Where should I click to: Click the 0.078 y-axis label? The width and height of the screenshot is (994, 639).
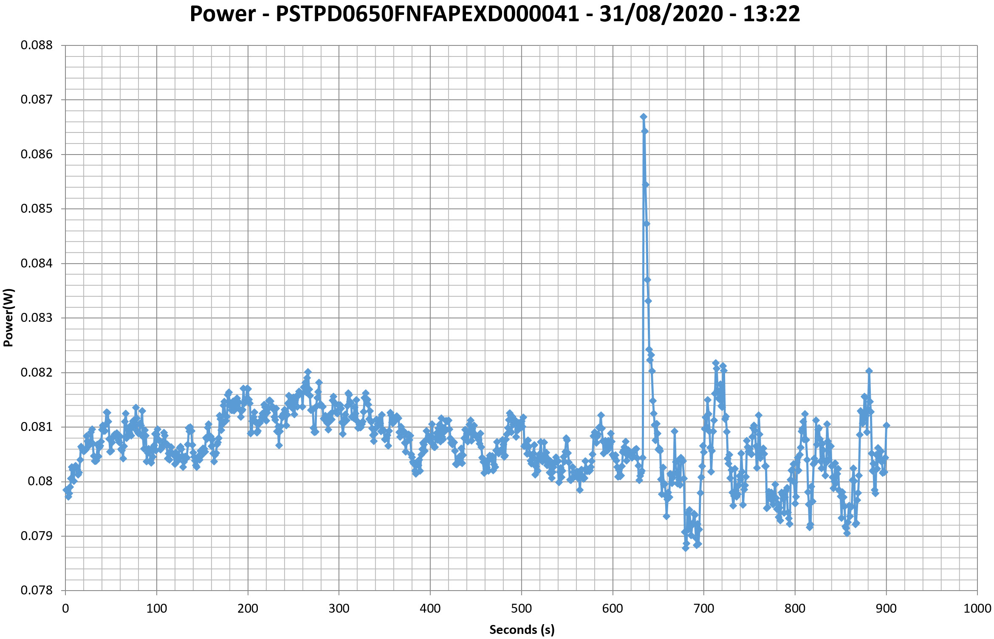point(37,590)
